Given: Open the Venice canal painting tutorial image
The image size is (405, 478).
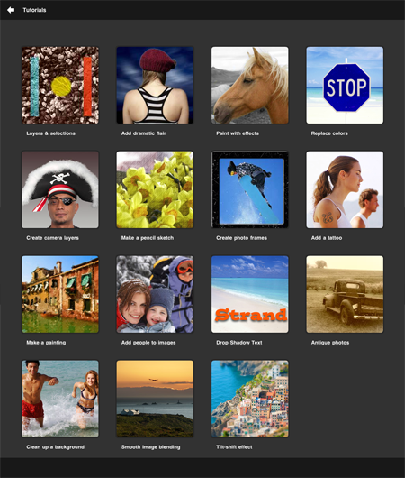Looking at the screenshot, I should click(x=60, y=294).
